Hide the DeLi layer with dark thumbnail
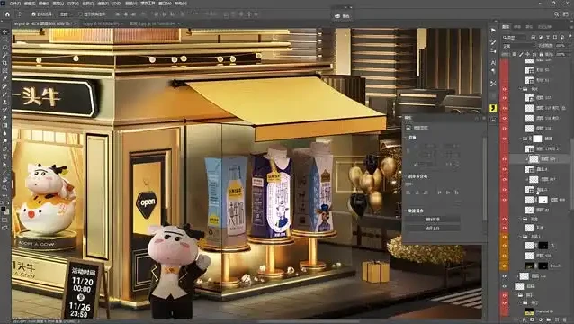The image size is (574, 324). coord(505,265)
